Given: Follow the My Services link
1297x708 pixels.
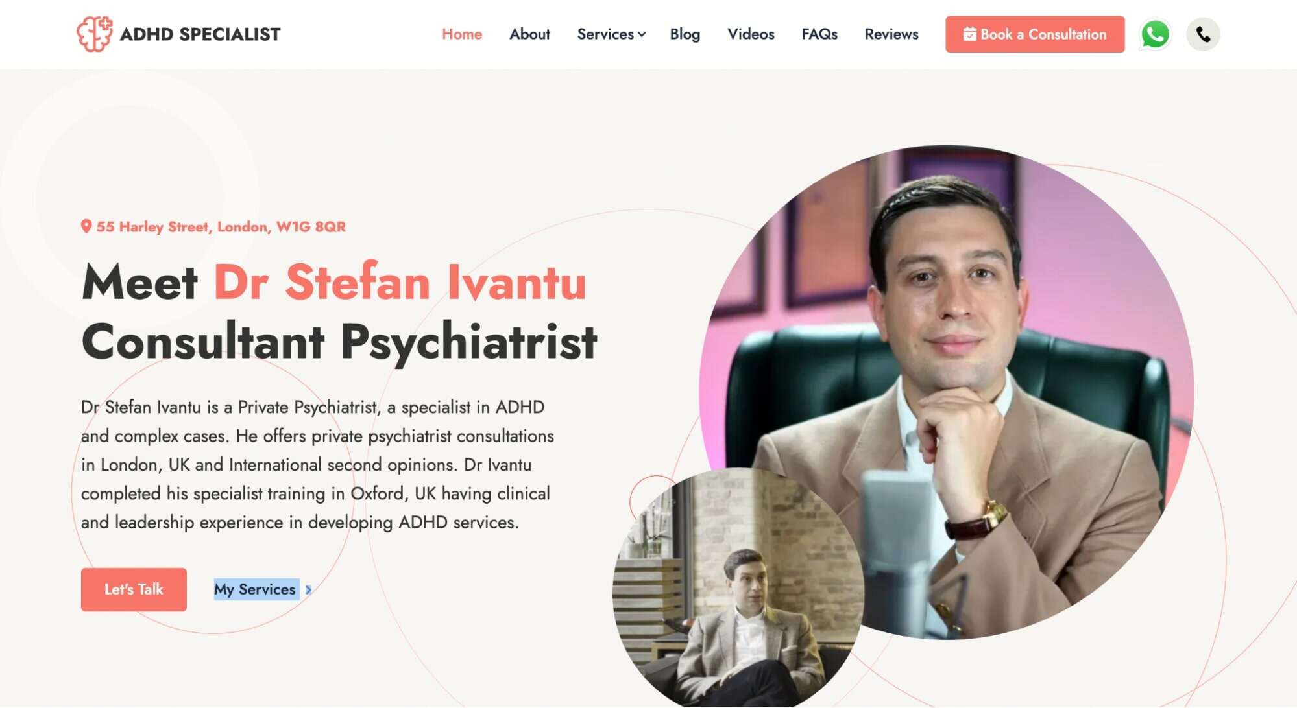Looking at the screenshot, I should click(x=255, y=589).
